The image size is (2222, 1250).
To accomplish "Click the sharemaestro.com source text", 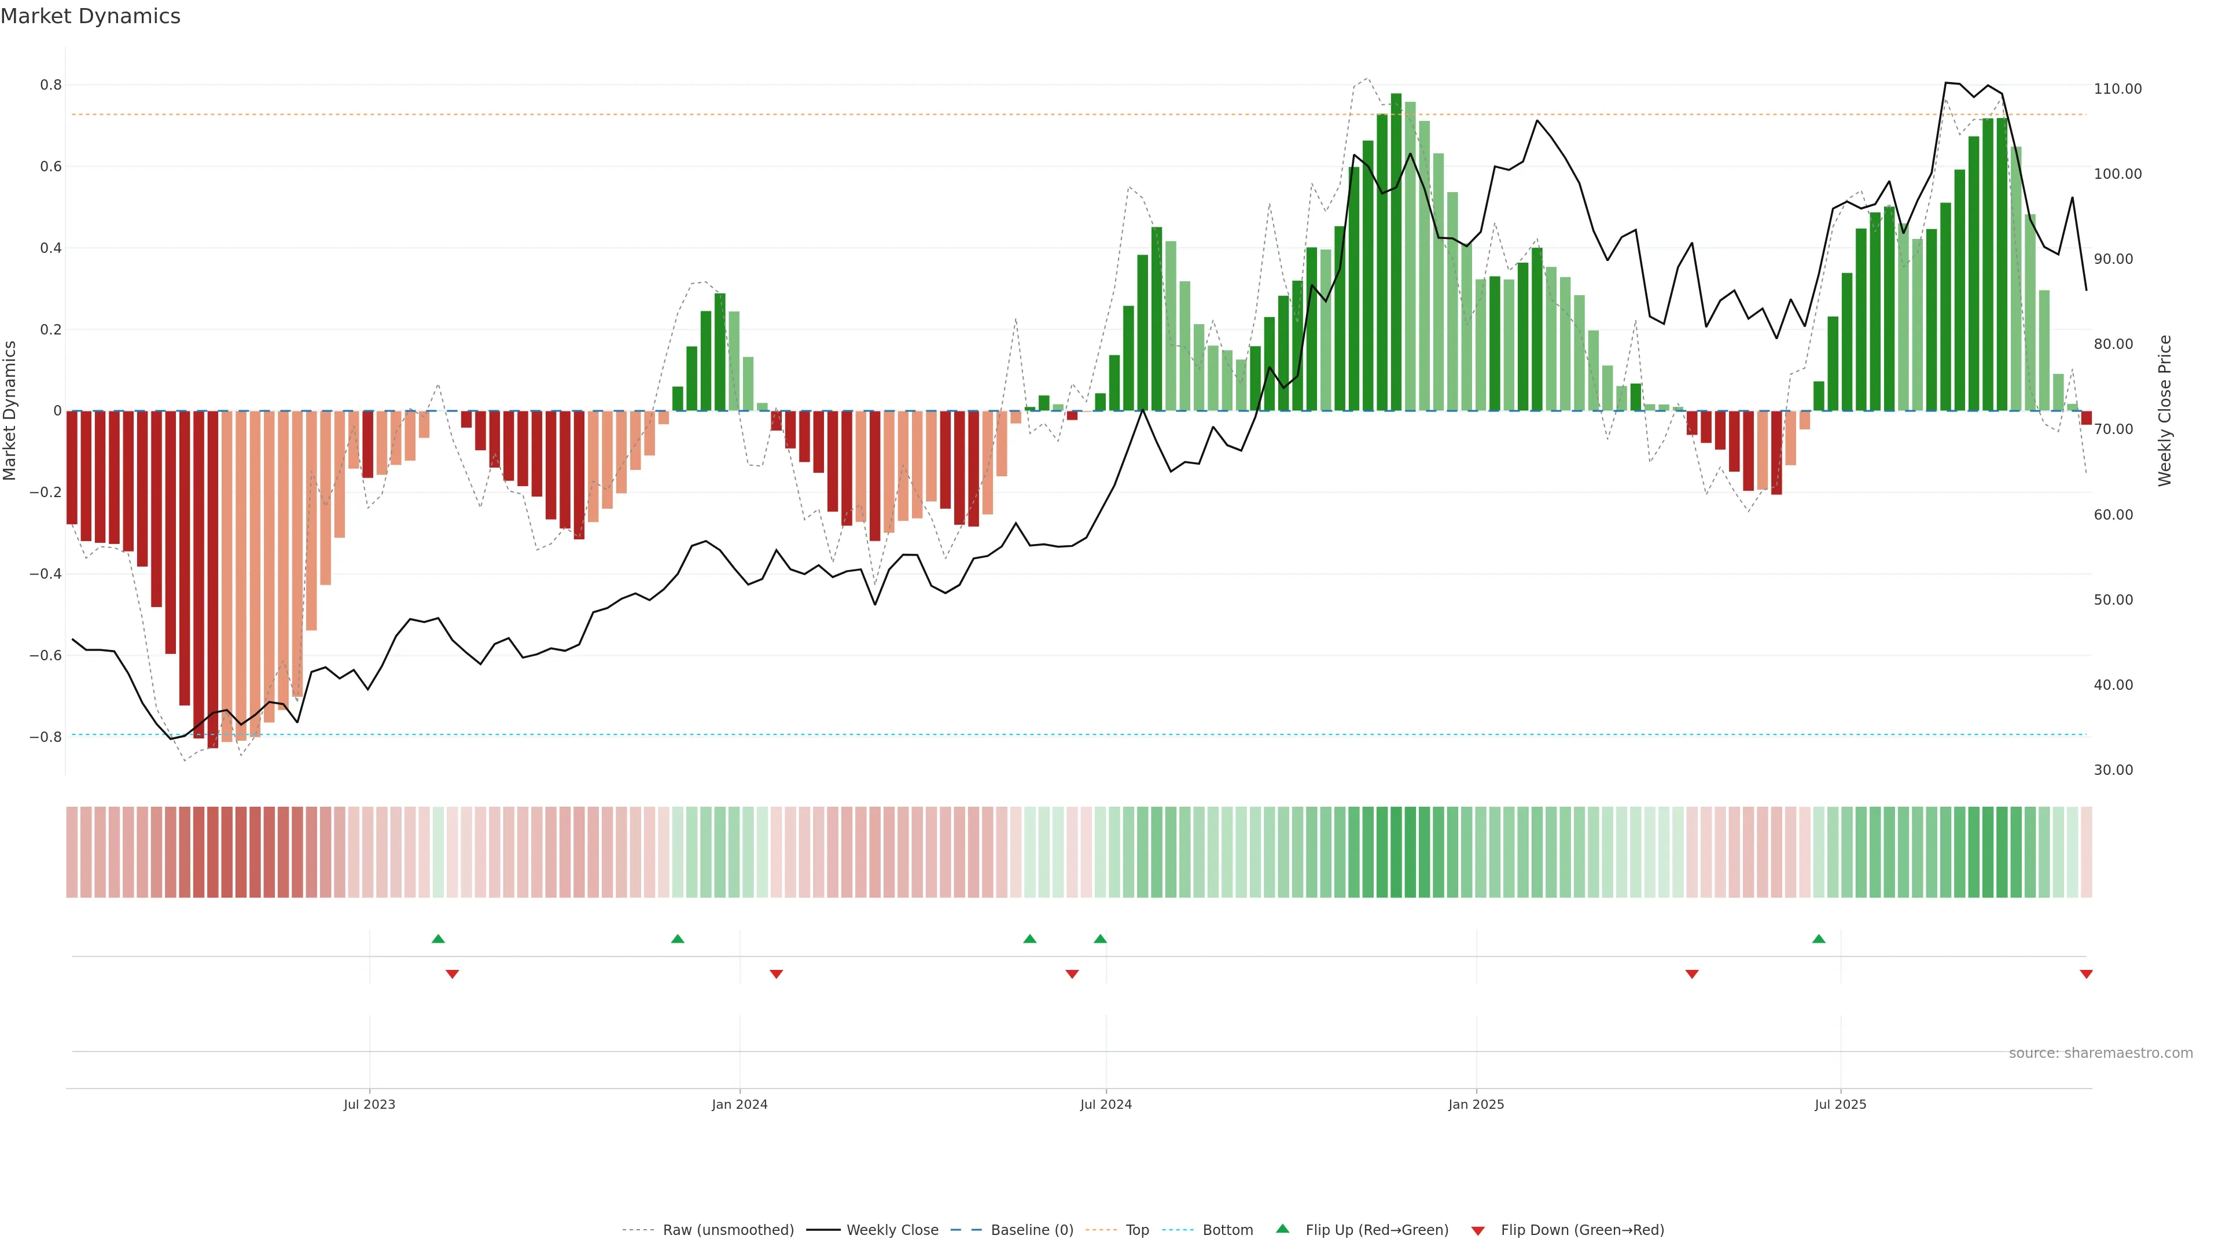I will coord(2100,1053).
